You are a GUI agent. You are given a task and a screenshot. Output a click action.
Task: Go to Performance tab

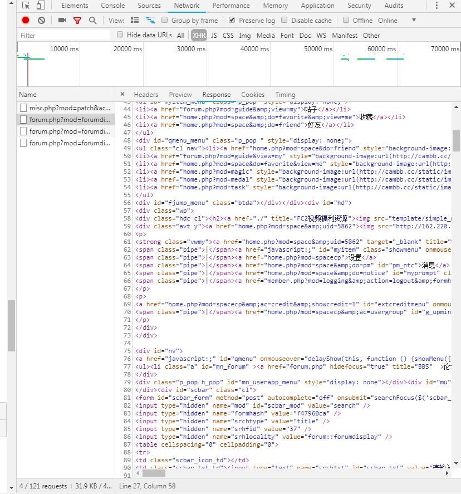231,6
